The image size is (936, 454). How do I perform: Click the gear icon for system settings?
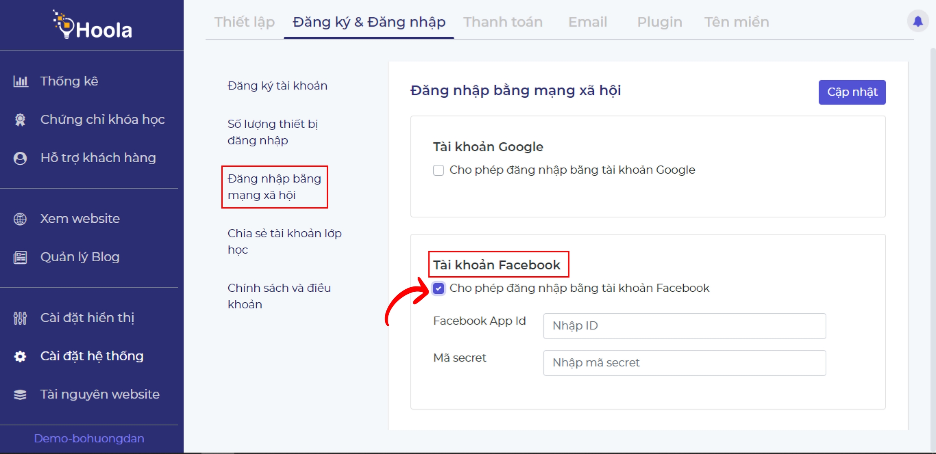click(20, 356)
